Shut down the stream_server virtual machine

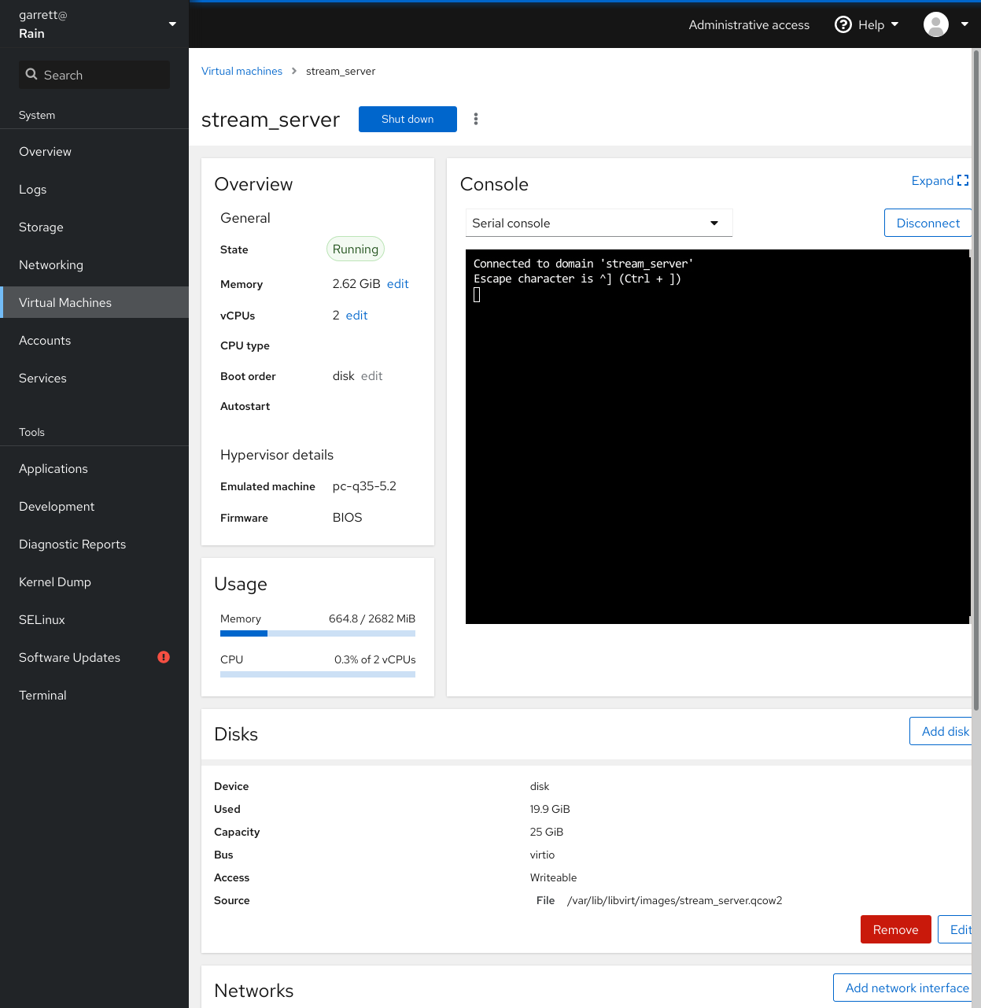(x=407, y=119)
